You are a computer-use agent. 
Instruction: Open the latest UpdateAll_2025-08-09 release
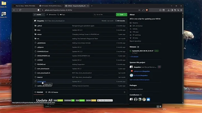[143, 51]
